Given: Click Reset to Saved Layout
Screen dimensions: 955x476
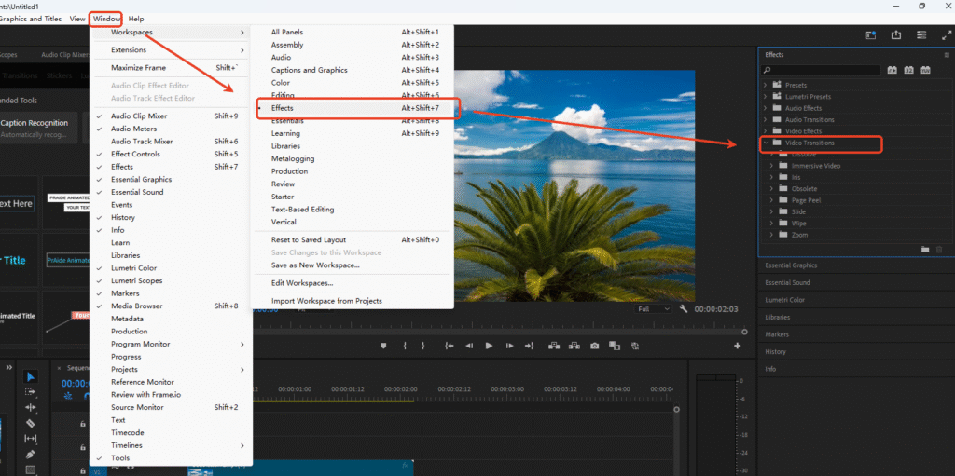Looking at the screenshot, I should [309, 240].
